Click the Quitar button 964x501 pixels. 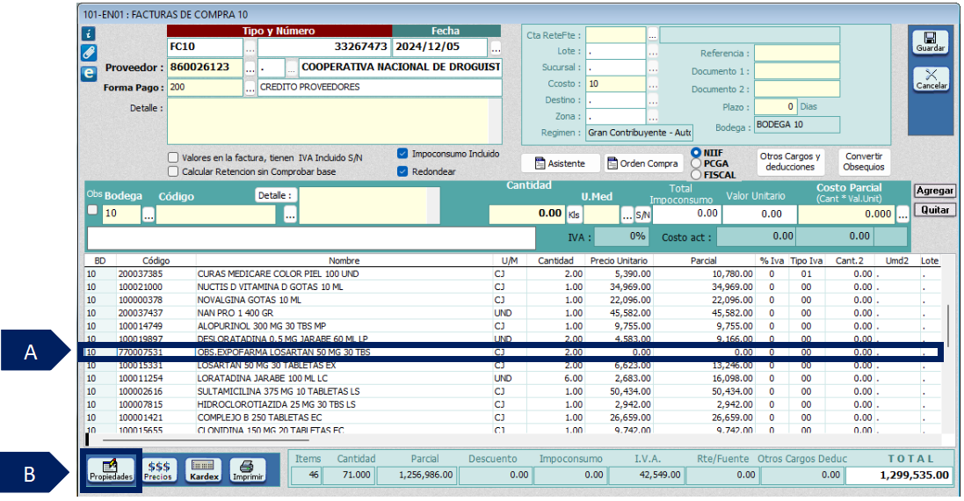point(934,209)
